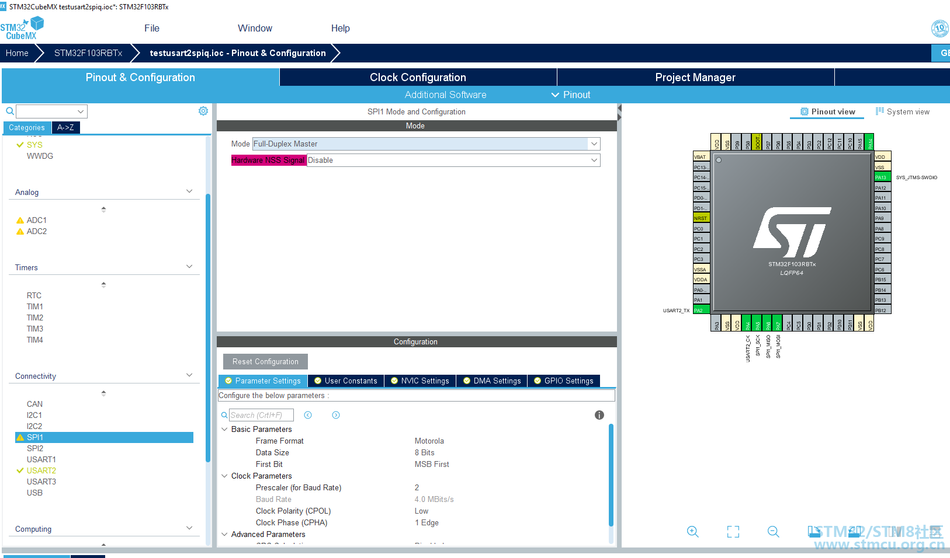Fit the pinout chip to view
This screenshot has height=558, width=950.
pyautogui.click(x=733, y=531)
